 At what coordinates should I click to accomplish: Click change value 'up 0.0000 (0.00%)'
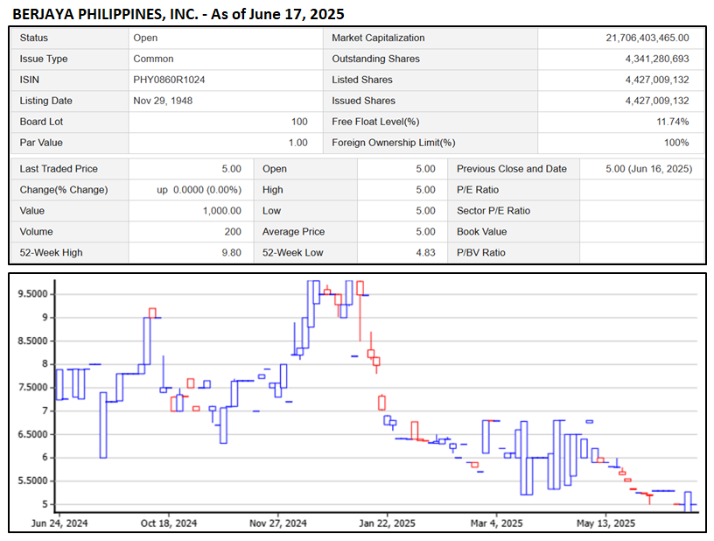[x=199, y=190]
